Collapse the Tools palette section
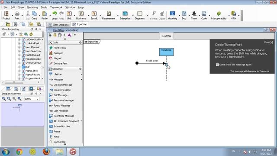The height and width of the screenshot is (156, 277). pos(80,42)
